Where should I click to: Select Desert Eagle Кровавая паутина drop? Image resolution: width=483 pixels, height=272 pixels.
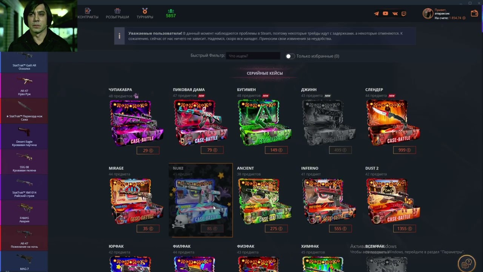pyautogui.click(x=24, y=136)
